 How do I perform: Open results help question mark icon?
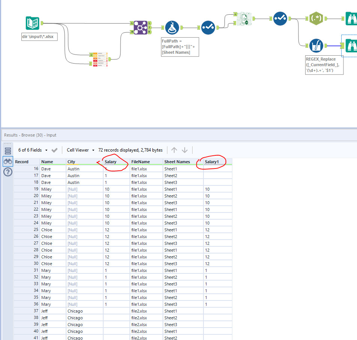(8, 172)
